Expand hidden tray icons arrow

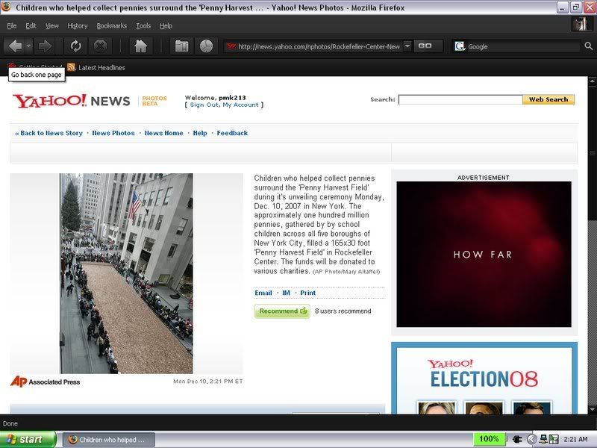(531, 439)
